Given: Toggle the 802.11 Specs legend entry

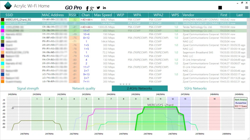Looking at the screenshot, I should click(240, 106).
